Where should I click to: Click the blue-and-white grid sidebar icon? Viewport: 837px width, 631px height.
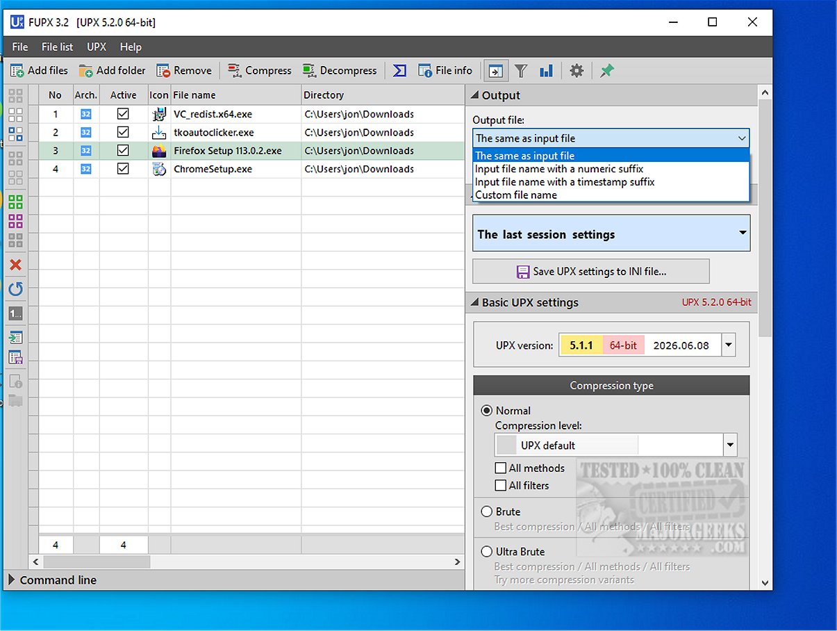tap(15, 134)
